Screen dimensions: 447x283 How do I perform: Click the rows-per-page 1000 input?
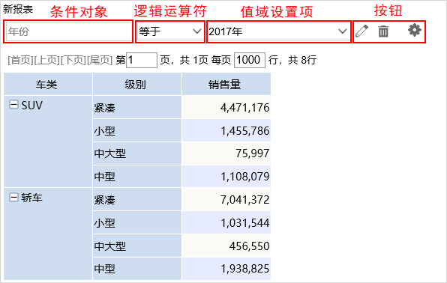pyautogui.click(x=250, y=60)
